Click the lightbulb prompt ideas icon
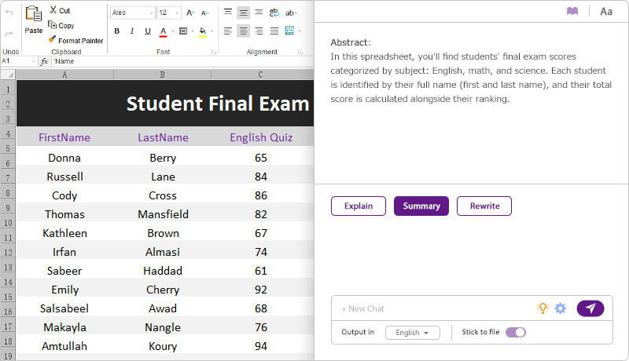This screenshot has width=629, height=361. [x=543, y=308]
